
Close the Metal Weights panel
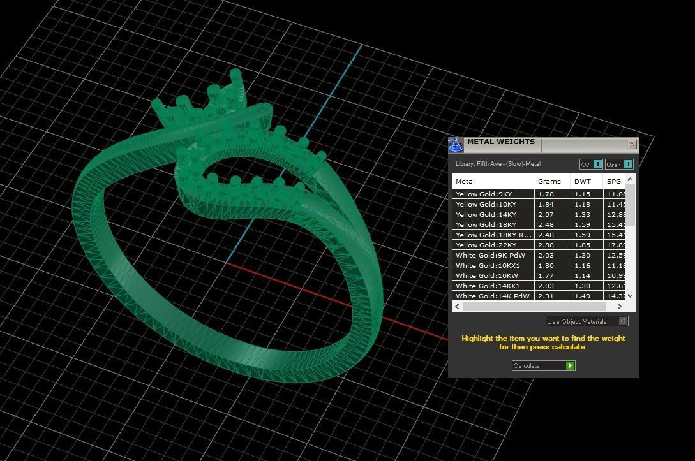[632, 144]
